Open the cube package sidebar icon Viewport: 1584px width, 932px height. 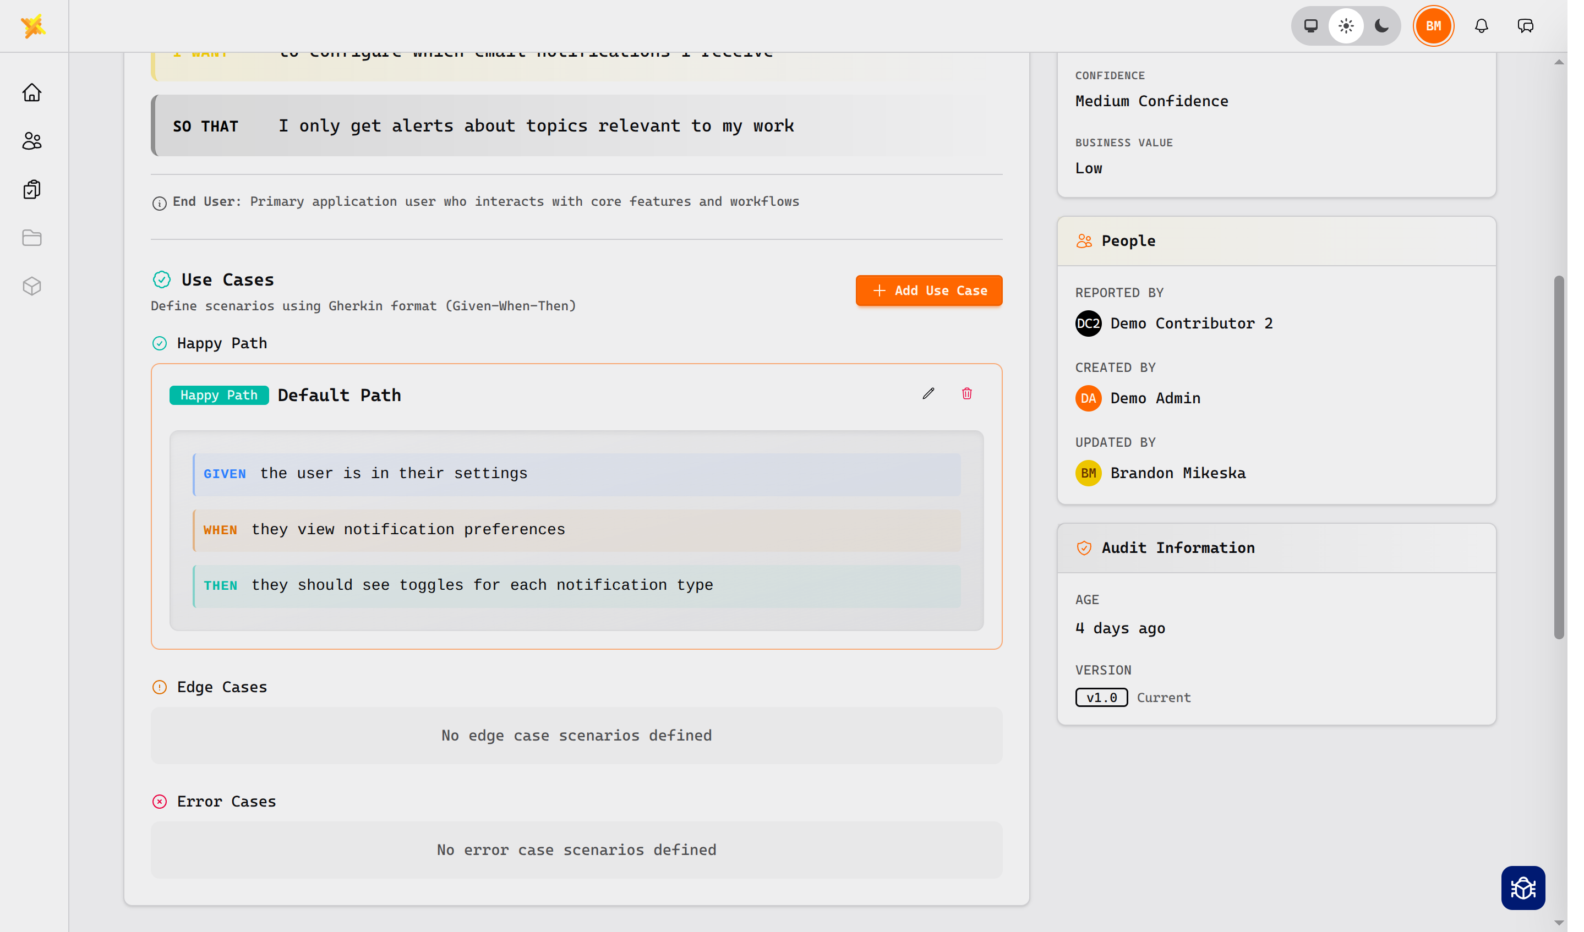coord(32,287)
